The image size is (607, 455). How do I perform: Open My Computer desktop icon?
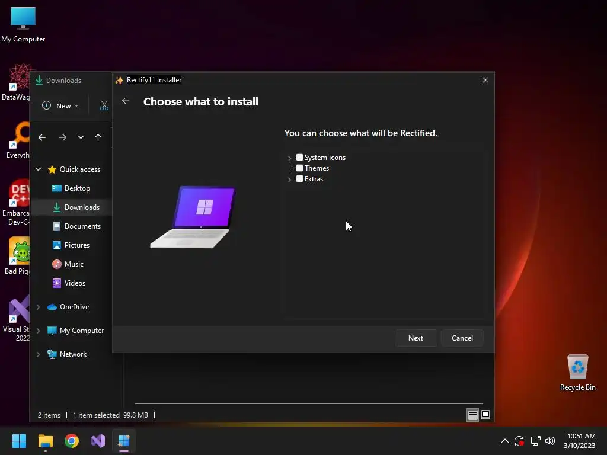23,24
